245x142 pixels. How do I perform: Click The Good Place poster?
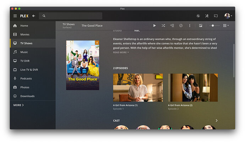(x=82, y=65)
